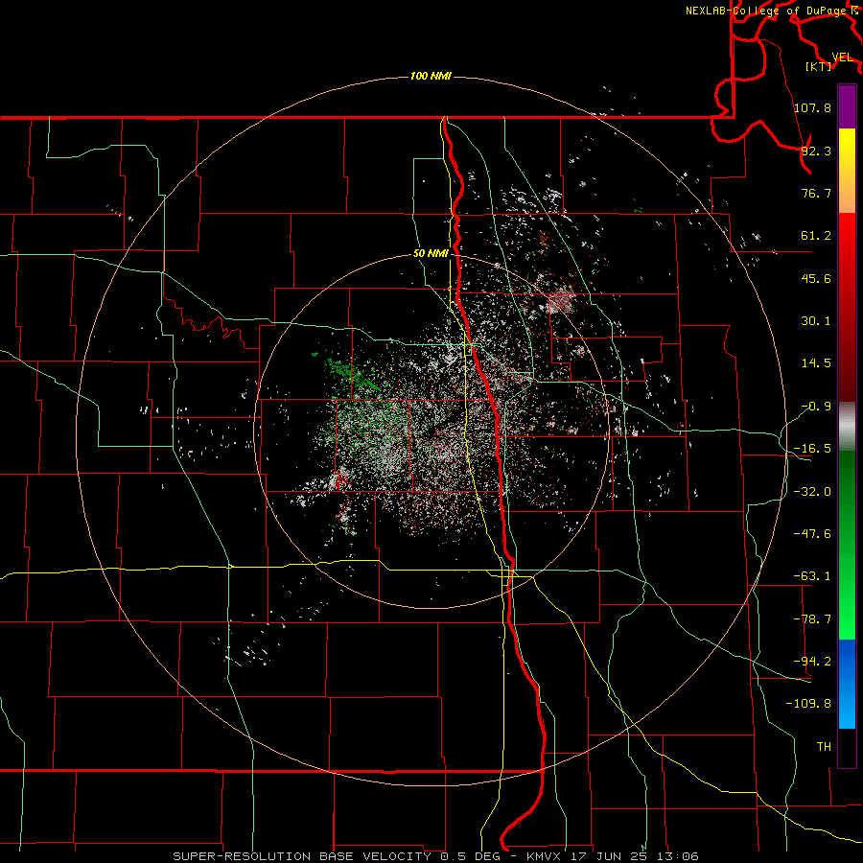Pick the red segment of the color bar
This screenshot has width=863, height=863.
click(x=847, y=307)
